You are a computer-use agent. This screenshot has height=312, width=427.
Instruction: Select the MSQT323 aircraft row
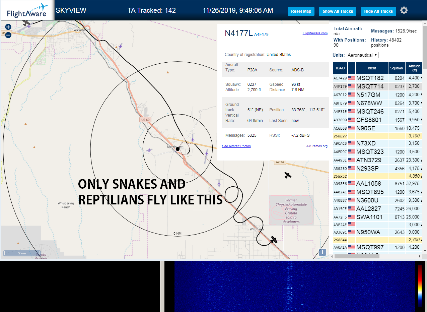pos(378,151)
